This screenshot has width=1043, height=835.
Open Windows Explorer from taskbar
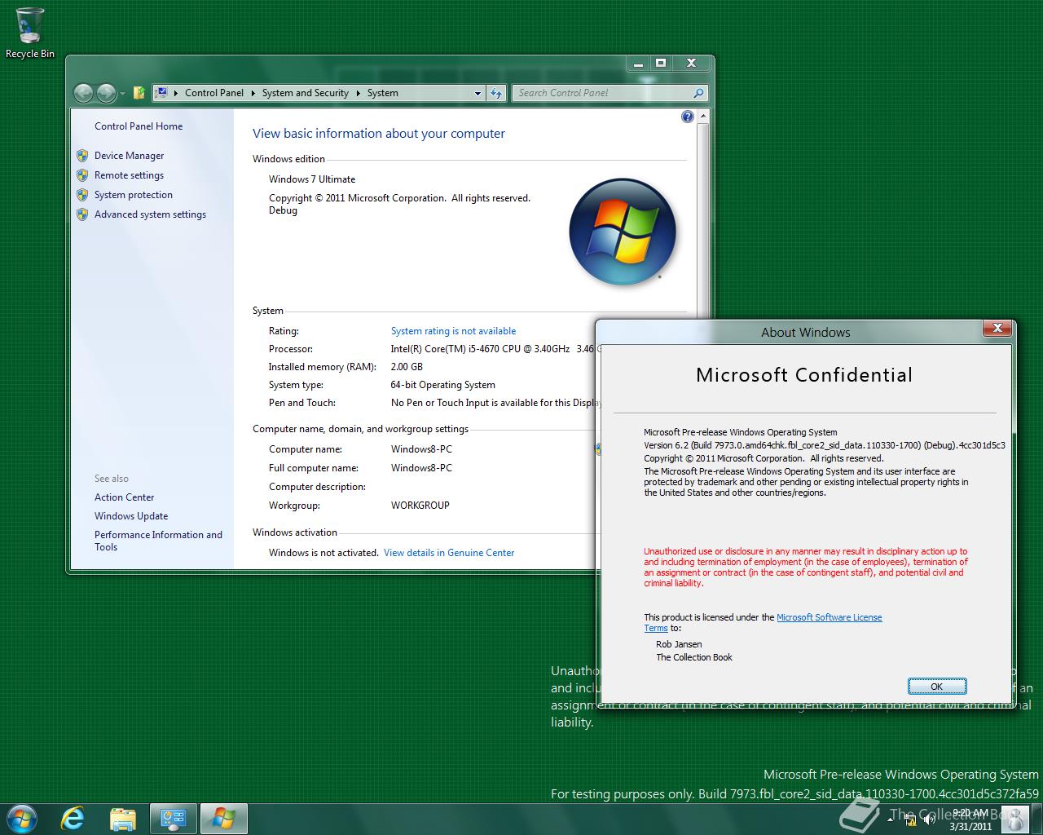point(122,818)
